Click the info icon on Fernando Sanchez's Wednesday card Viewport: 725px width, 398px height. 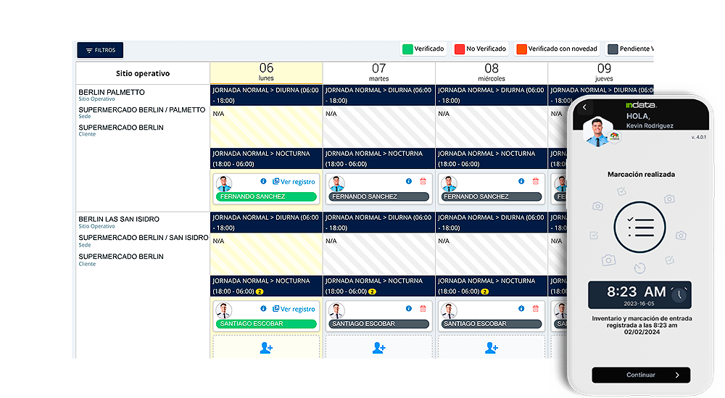tap(521, 181)
